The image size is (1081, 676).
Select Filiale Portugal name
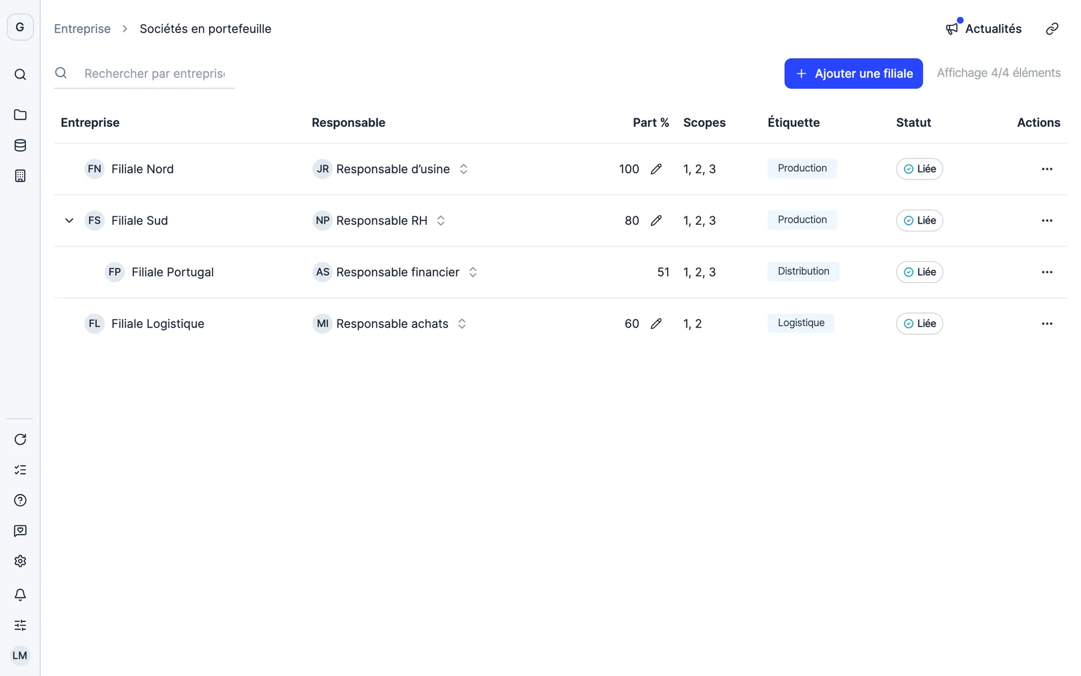pyautogui.click(x=172, y=272)
